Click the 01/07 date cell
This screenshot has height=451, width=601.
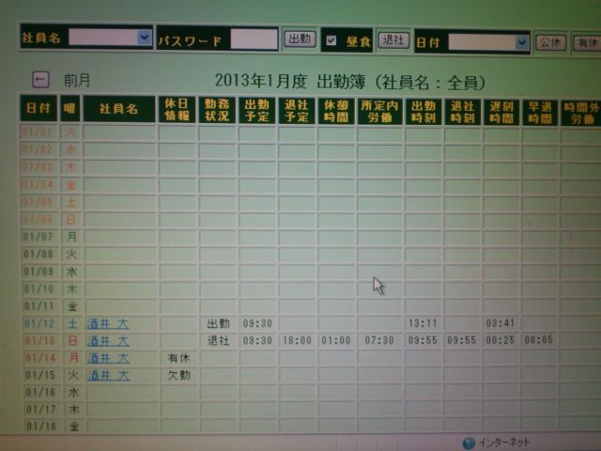click(39, 237)
